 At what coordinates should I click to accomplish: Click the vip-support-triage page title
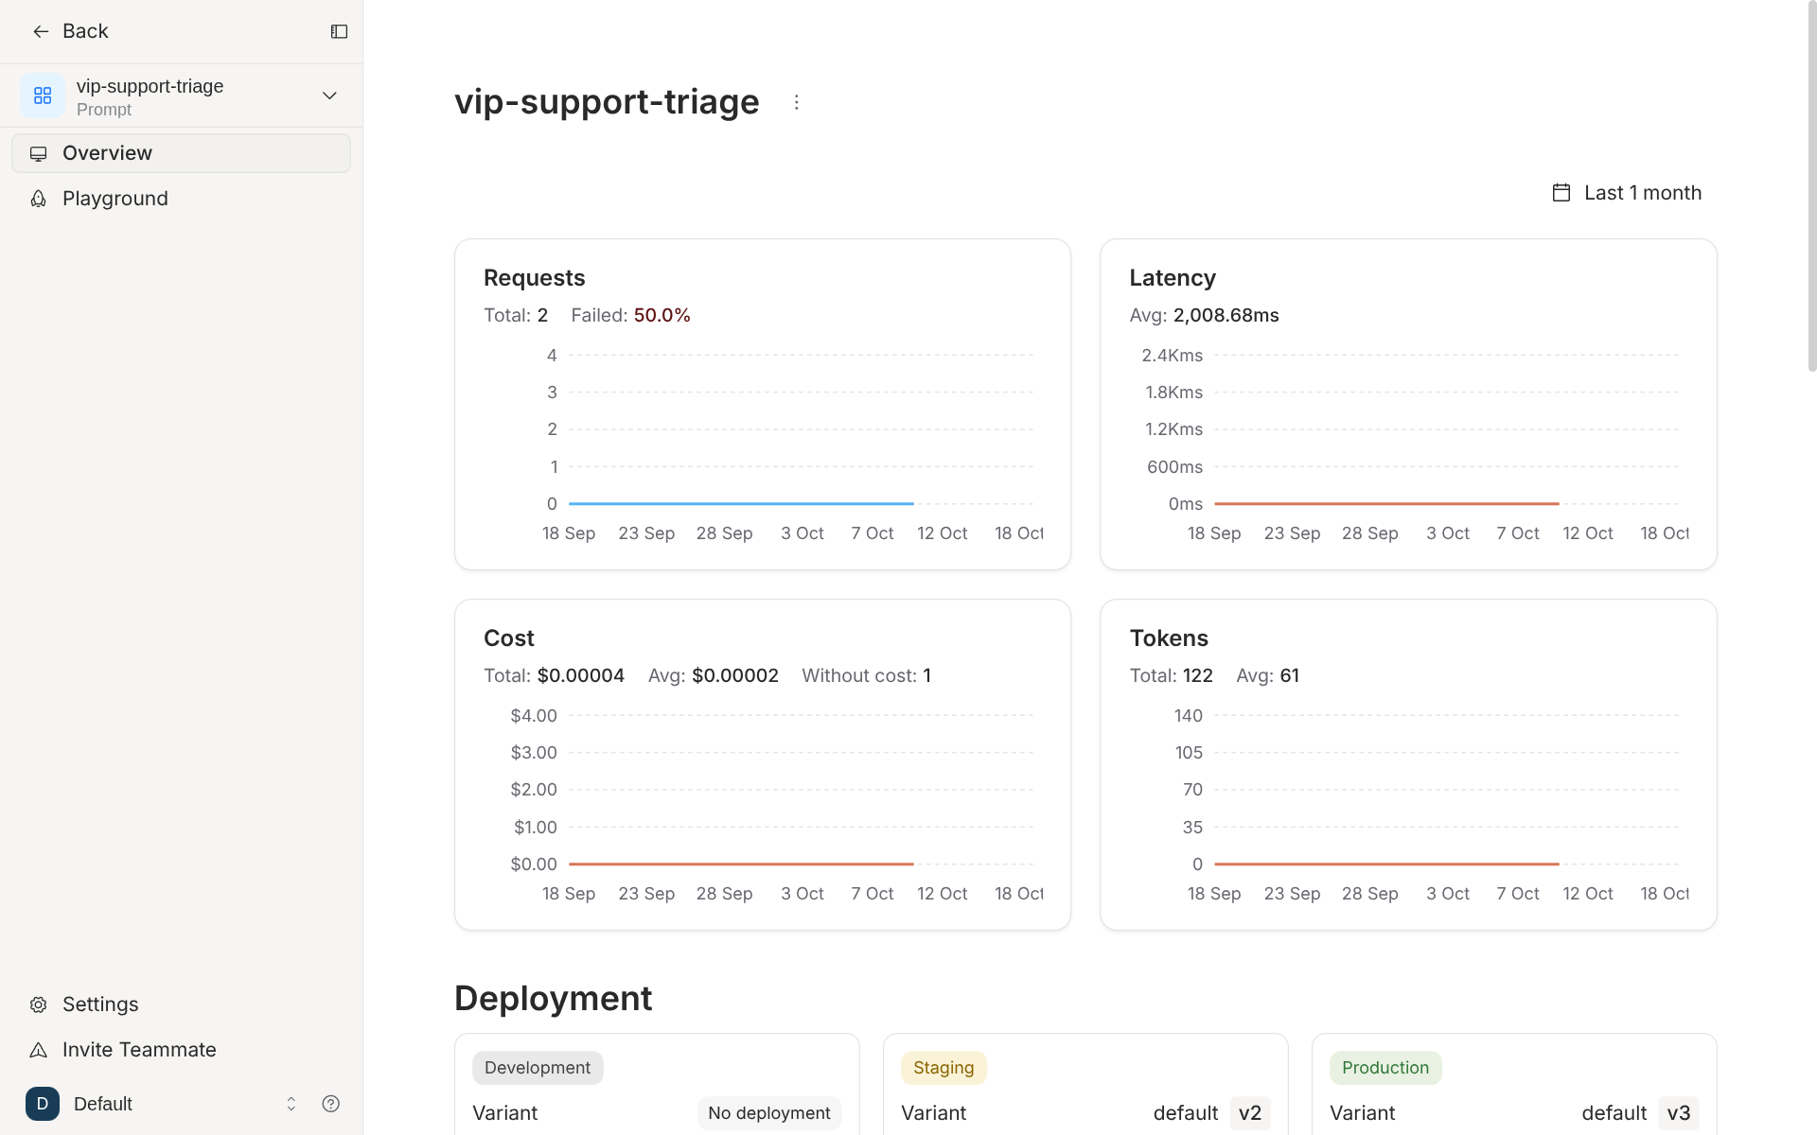pyautogui.click(x=607, y=102)
